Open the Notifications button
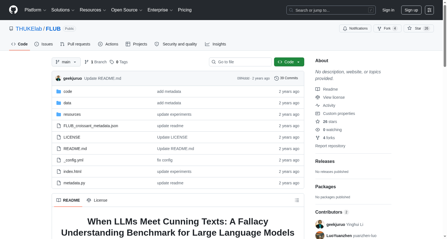Viewport: 447px width, 239px height. point(355,28)
